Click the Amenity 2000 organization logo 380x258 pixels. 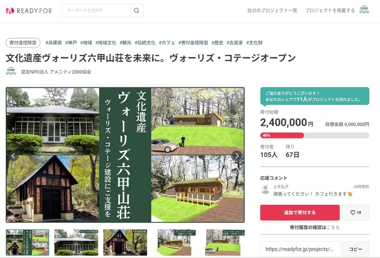(11, 72)
